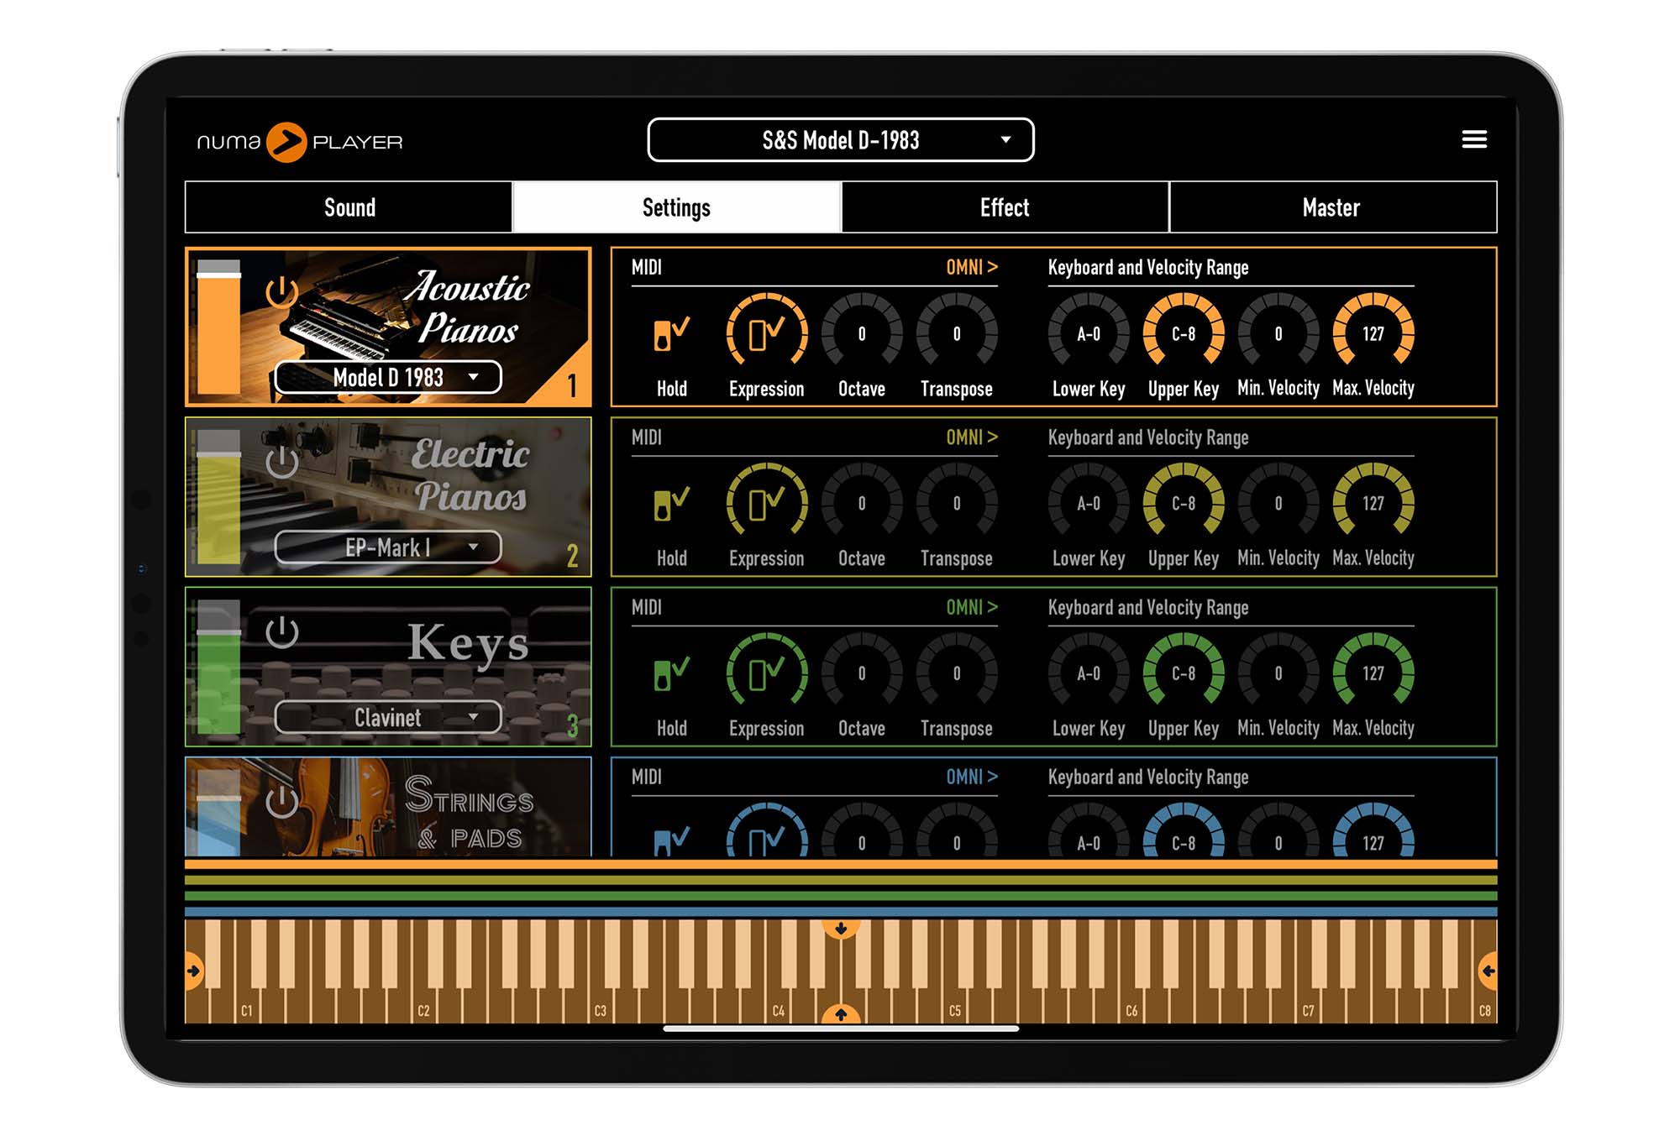Expand OMNI MIDI channel for Keys
This screenshot has width=1680, height=1136.
pyautogui.click(x=972, y=606)
